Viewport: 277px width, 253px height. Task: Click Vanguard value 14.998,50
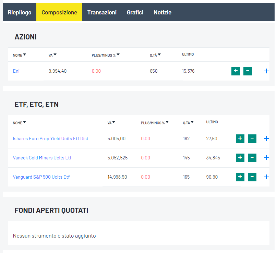tap(117, 177)
